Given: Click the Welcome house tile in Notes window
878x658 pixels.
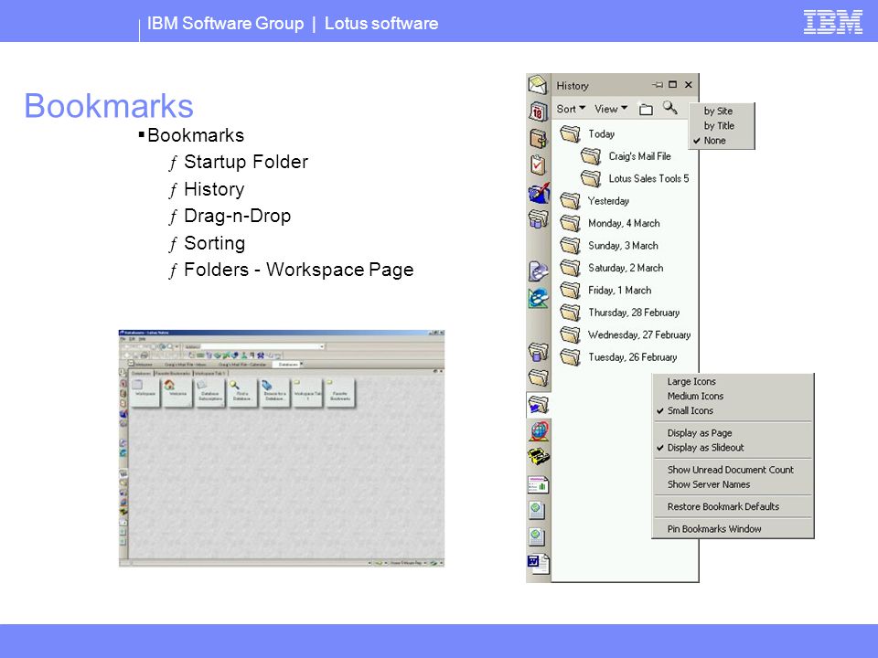Looking at the screenshot, I should pos(178,393).
